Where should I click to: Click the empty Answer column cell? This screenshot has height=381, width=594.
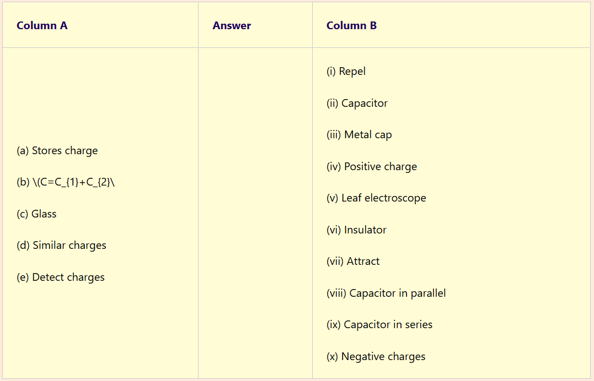click(x=255, y=213)
